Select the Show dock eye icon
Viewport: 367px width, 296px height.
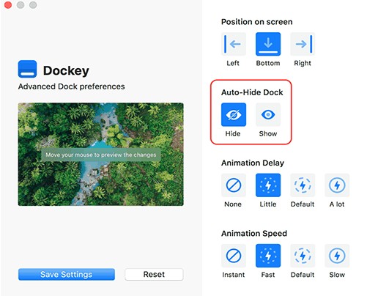tap(268, 114)
